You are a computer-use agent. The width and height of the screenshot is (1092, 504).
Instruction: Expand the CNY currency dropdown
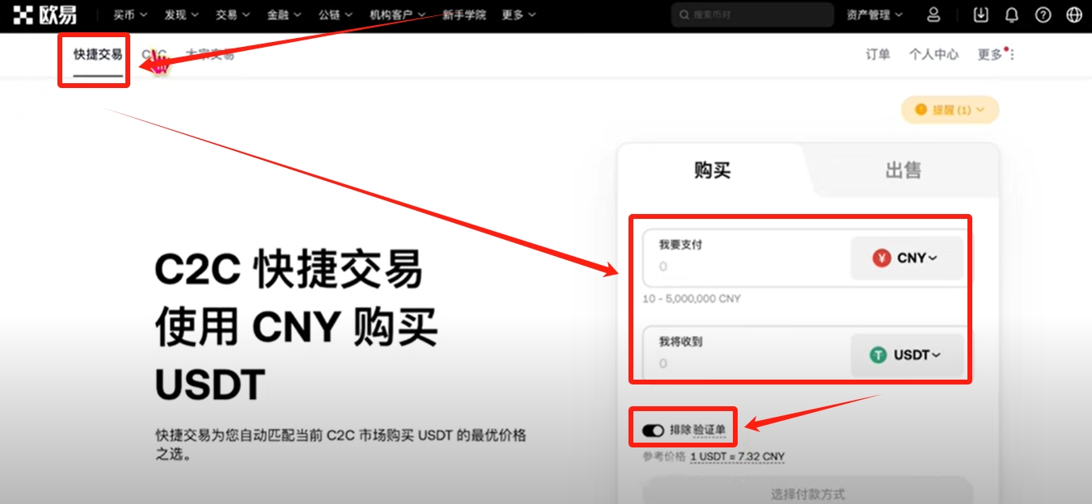coord(907,258)
